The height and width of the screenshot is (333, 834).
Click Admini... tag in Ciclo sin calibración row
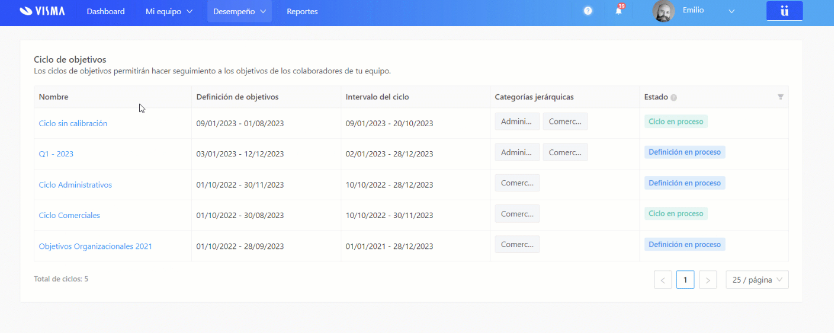[517, 121]
